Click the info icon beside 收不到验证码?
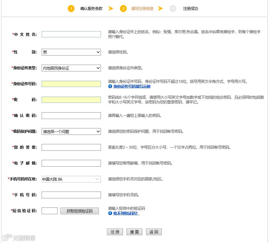 (x=110, y=213)
